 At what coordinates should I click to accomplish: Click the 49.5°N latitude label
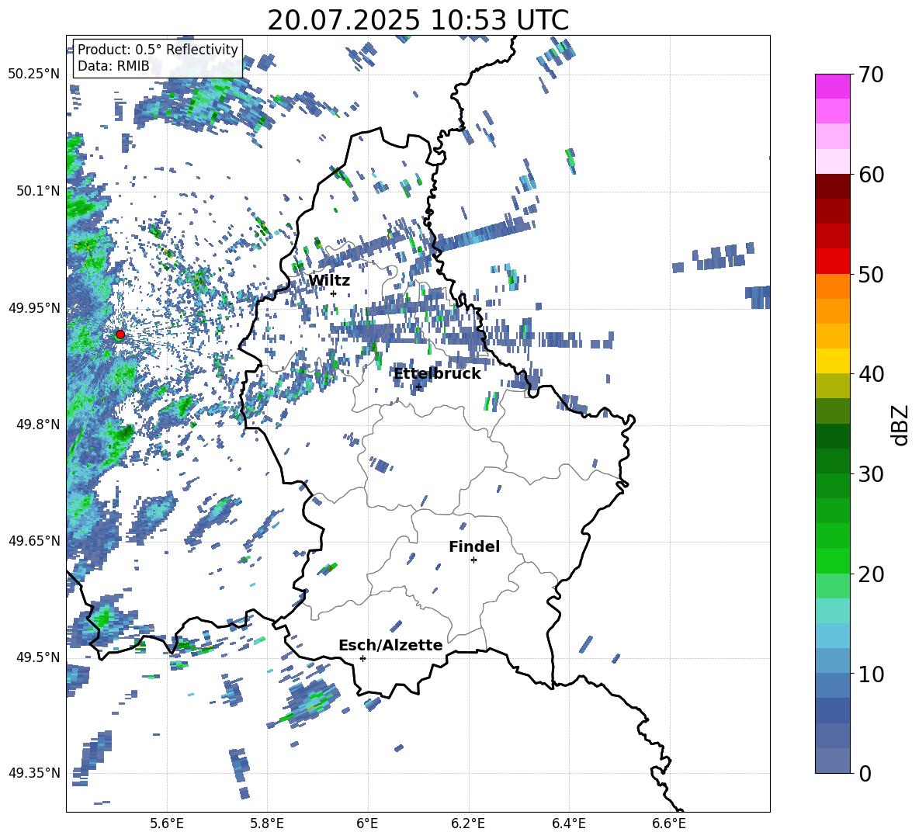click(x=39, y=657)
